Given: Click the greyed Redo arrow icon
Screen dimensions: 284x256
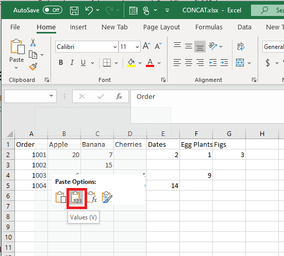Looking at the screenshot, I should point(109,10).
